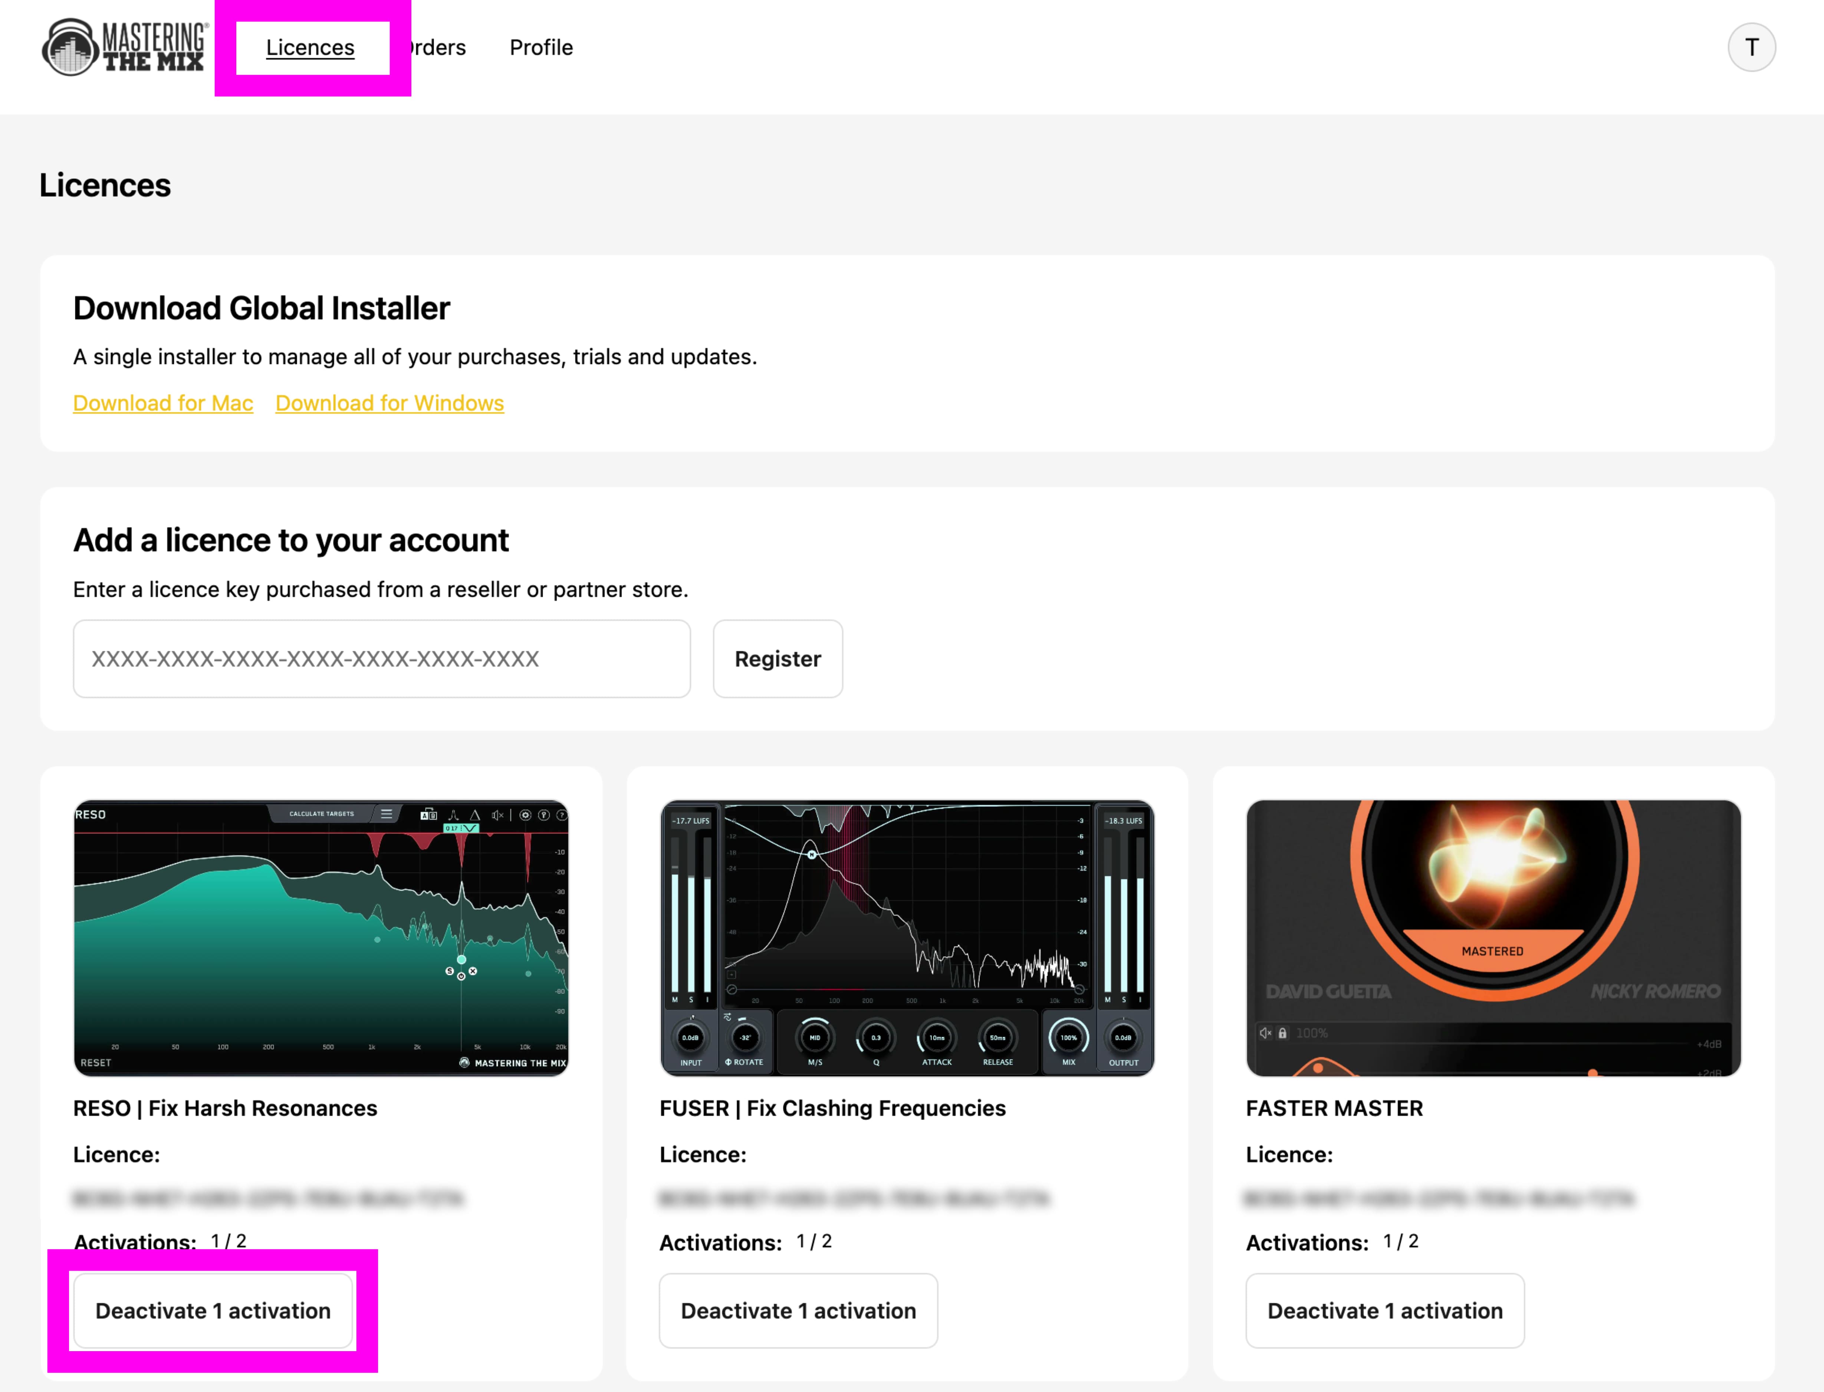Click the RESO blurred licence key

click(x=268, y=1198)
